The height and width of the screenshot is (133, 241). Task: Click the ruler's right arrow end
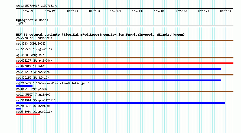(233, 9)
